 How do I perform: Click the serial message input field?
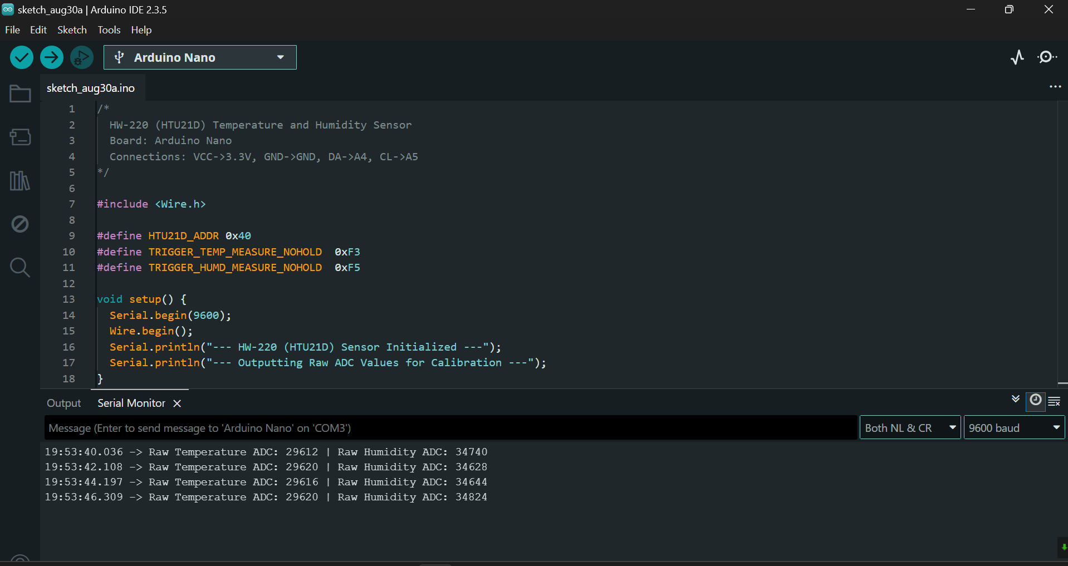point(451,428)
